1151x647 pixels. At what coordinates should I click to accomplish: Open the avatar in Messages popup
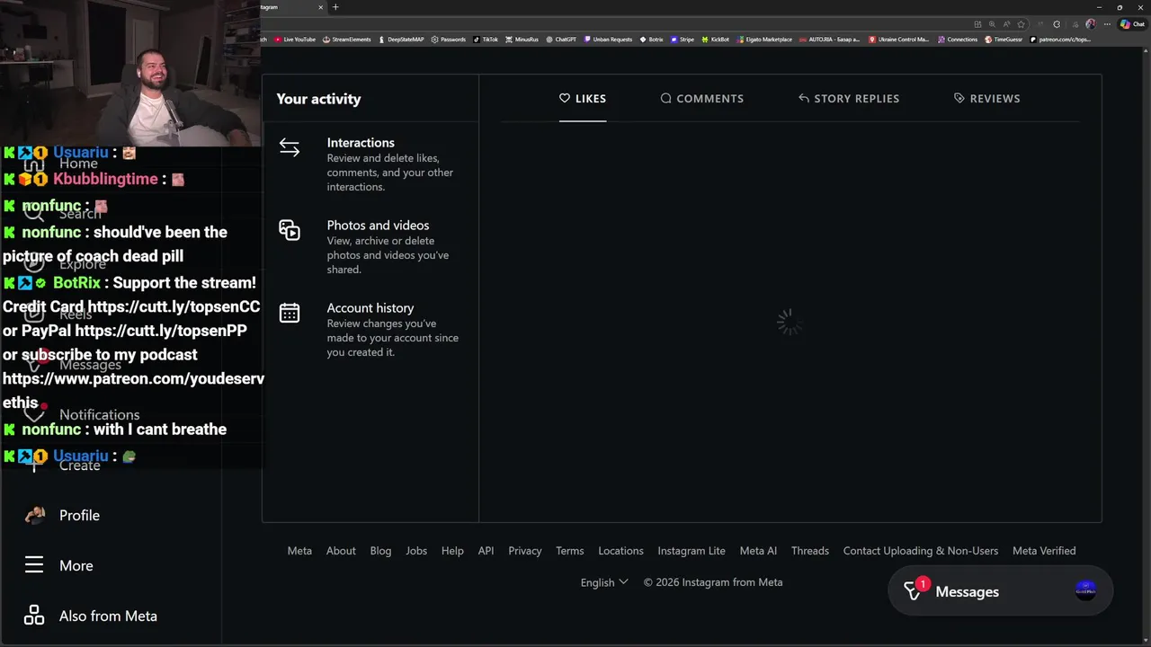pos(1086,590)
